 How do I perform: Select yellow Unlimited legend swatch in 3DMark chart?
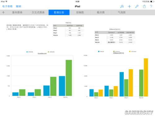point(130,51)
